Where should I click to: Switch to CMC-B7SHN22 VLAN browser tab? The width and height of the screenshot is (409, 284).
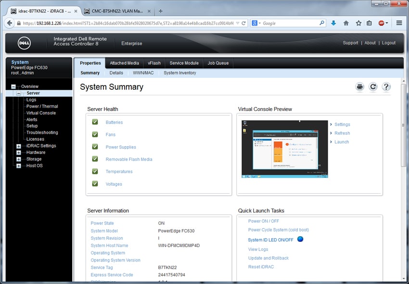[117, 11]
